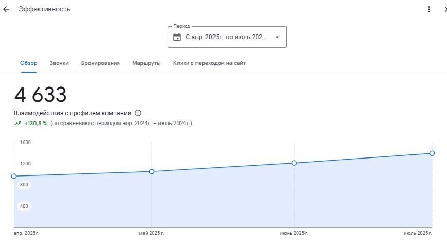Click the 4 633 total interactions number
This screenshot has height=246, width=447.
click(41, 95)
